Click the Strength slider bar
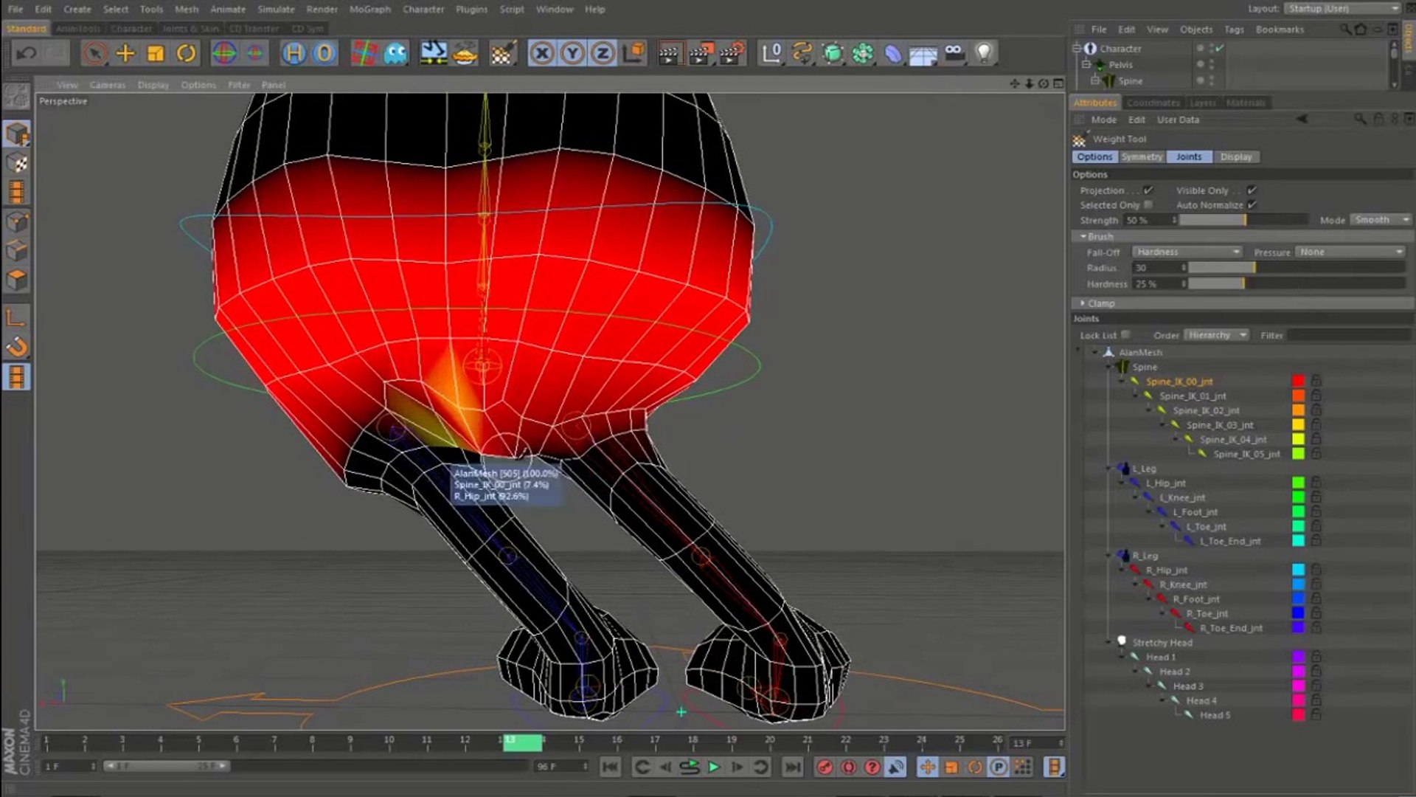The height and width of the screenshot is (797, 1416). [x=1243, y=220]
